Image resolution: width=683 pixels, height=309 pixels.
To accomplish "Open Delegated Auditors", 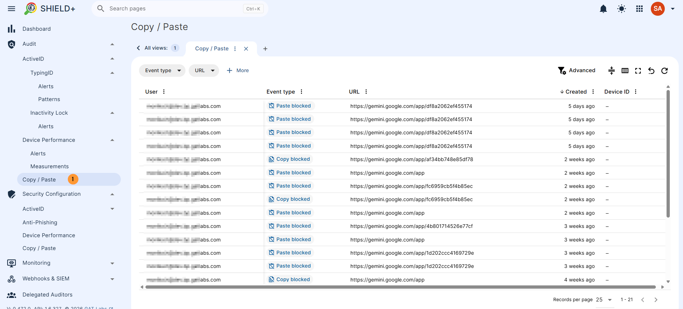I will click(x=47, y=295).
